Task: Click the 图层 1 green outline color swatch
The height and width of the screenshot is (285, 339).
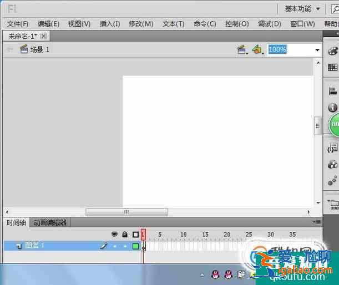Action: [135, 246]
